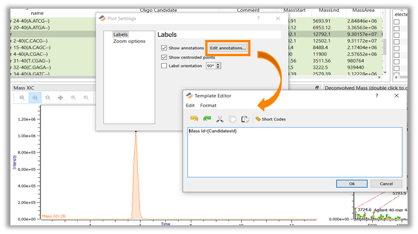This screenshot has width=418, height=234.
Task: Click the next zoom magnifier in Mass XIC
Action: click(x=86, y=98)
